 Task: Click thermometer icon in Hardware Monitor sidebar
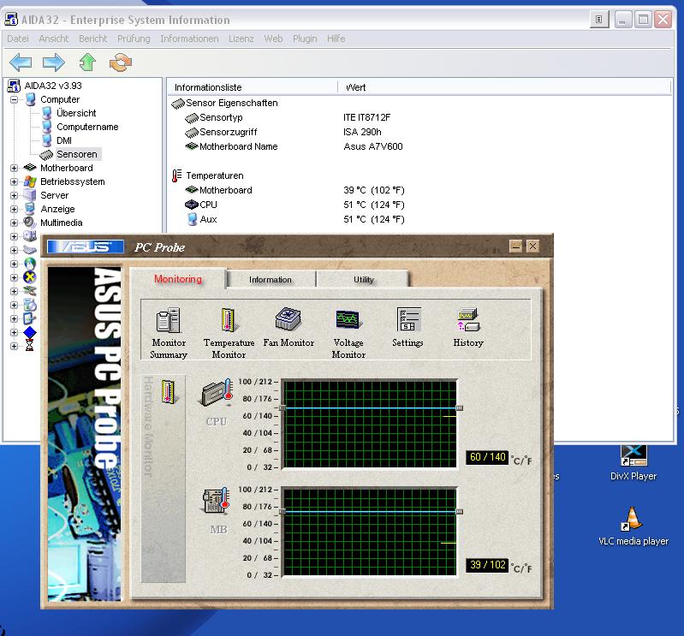coord(168,391)
